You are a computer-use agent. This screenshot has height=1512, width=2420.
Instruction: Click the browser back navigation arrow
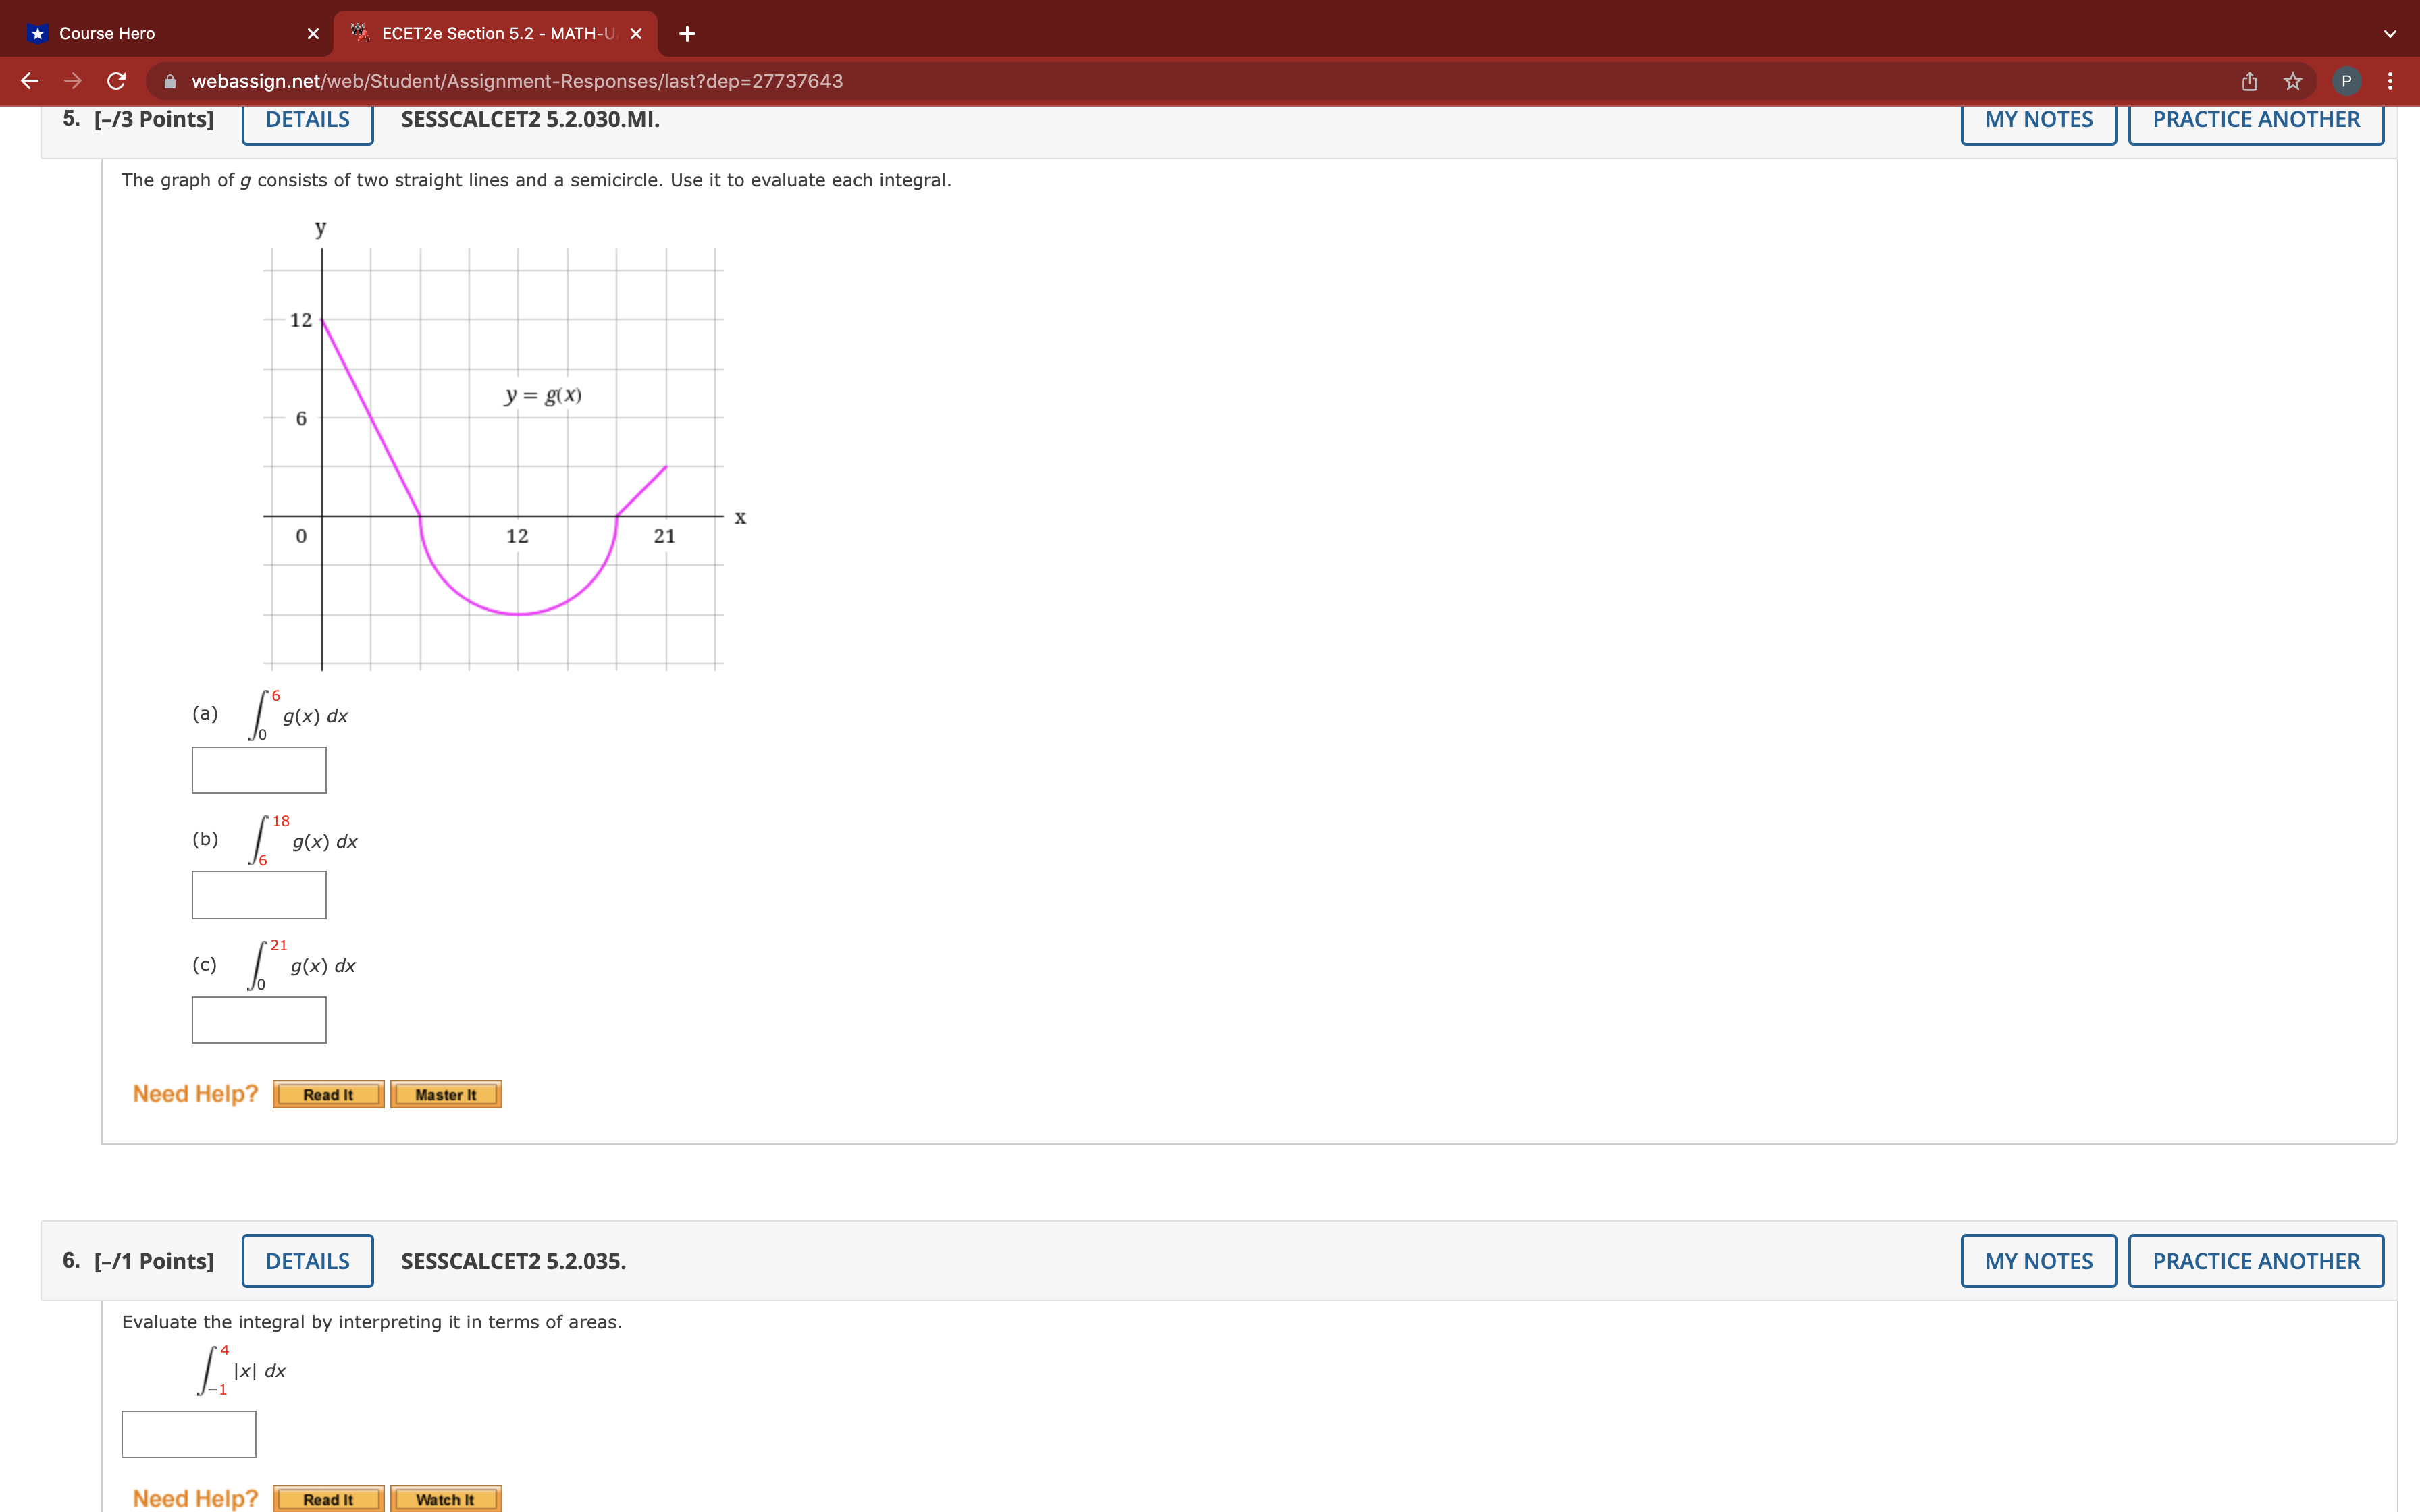pyautogui.click(x=29, y=81)
